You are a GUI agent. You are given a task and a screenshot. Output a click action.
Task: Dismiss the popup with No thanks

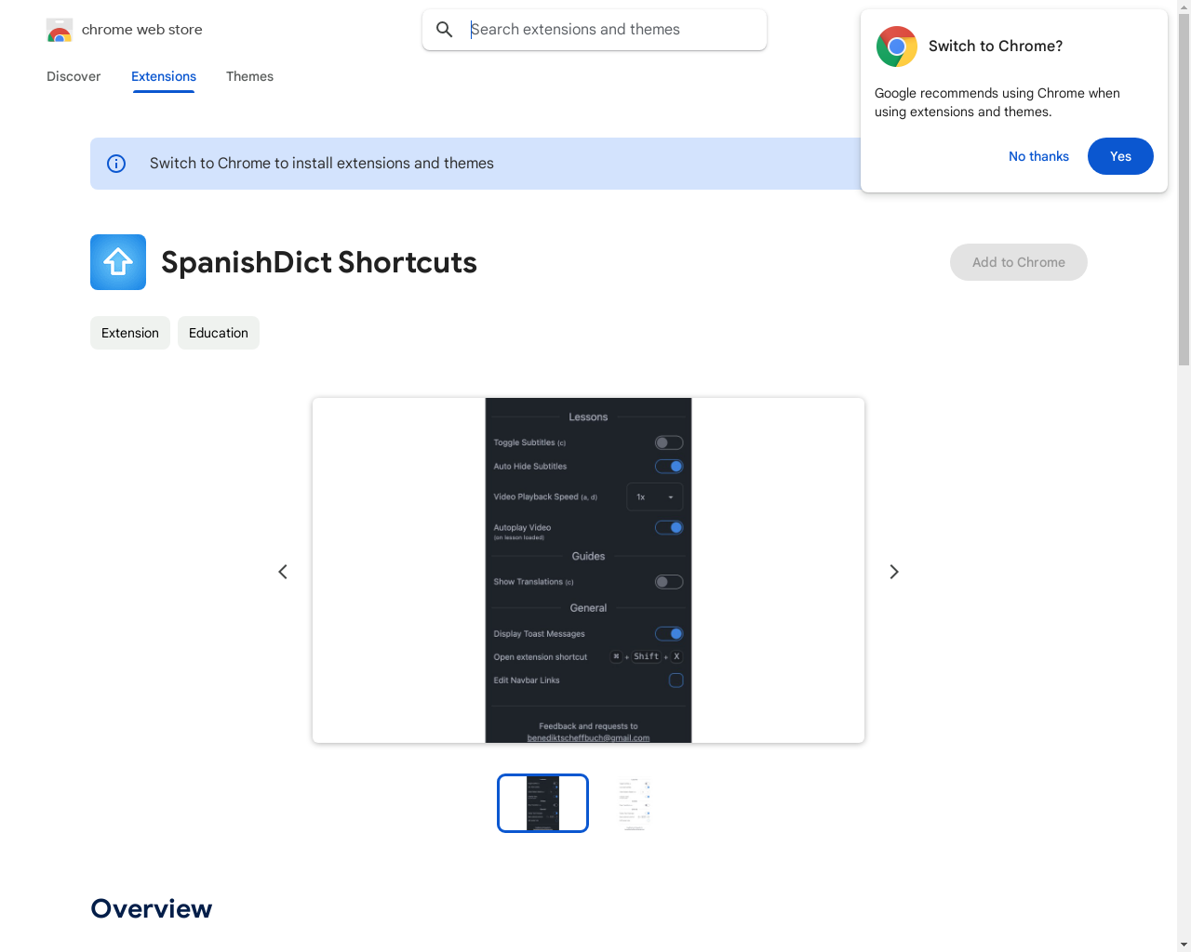pos(1038,156)
